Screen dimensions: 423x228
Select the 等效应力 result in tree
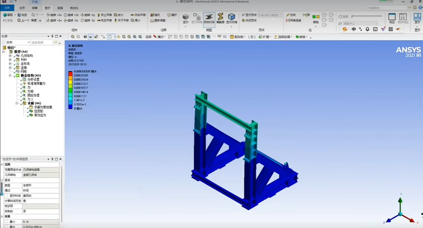coord(40,115)
